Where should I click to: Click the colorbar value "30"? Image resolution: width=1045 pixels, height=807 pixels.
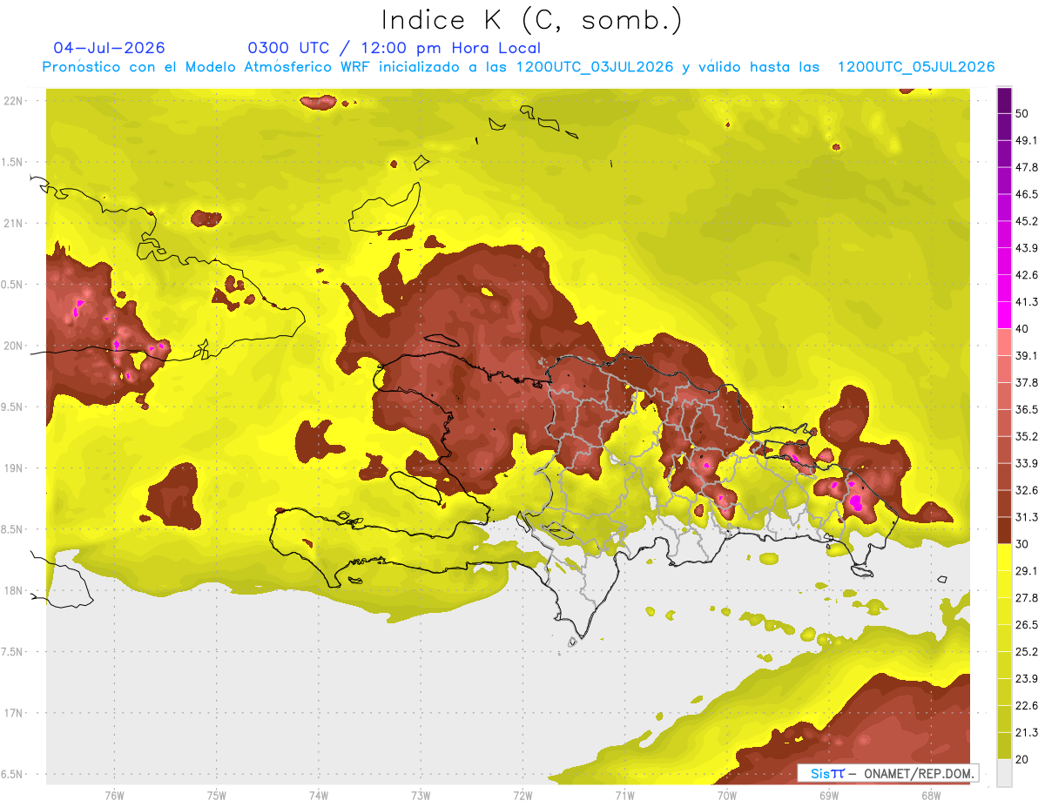click(1022, 544)
